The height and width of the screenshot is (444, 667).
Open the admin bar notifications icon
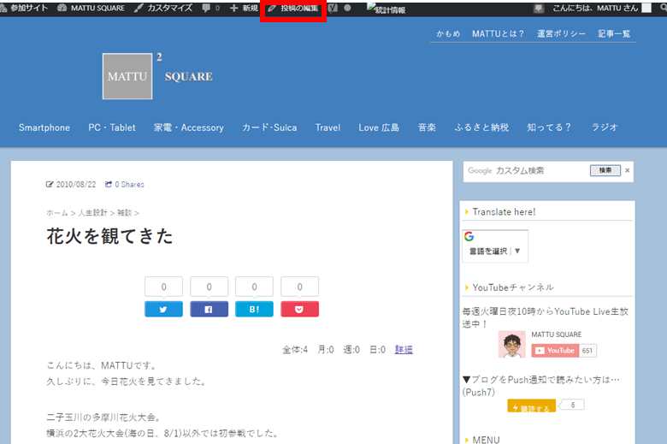tap(539, 9)
